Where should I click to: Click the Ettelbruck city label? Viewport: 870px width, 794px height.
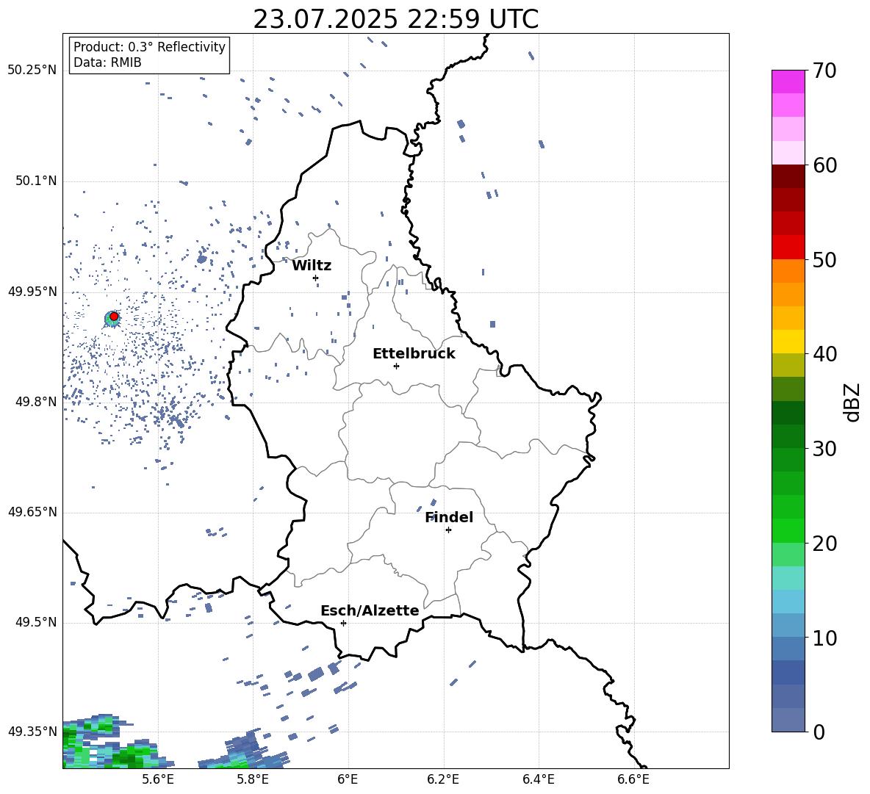[x=414, y=354]
